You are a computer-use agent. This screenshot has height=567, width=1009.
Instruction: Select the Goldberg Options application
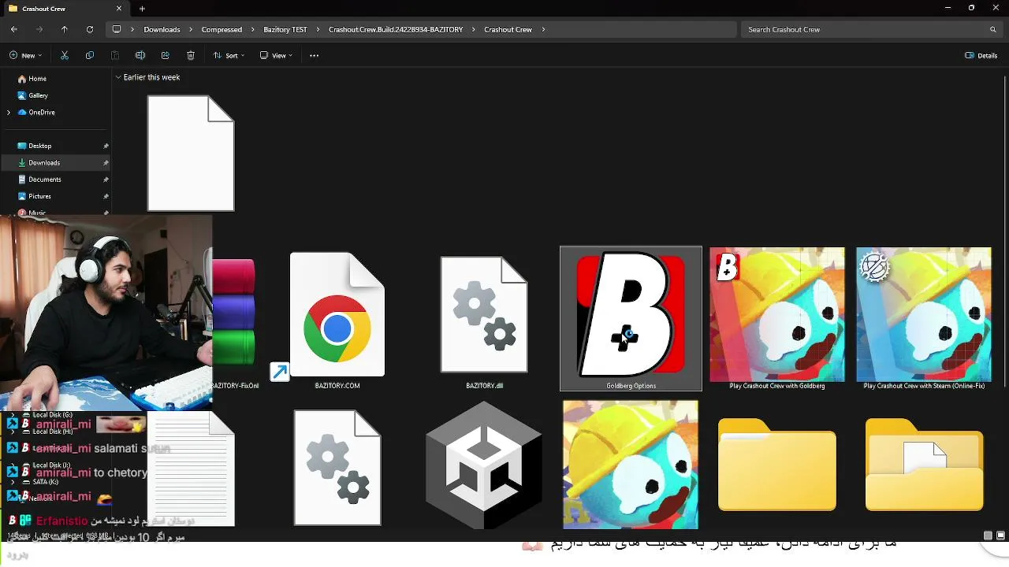pos(631,318)
